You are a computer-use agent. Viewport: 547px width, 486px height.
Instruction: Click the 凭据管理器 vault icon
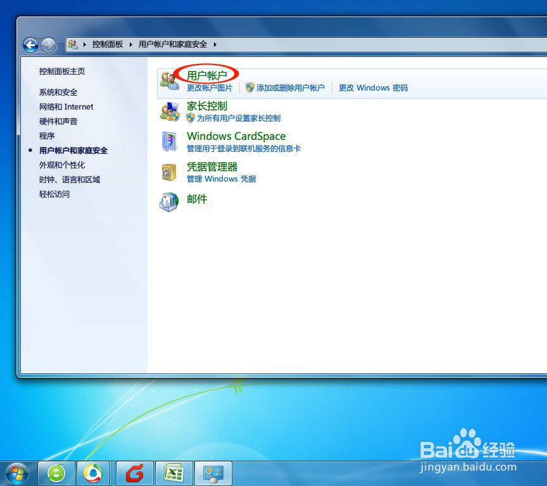(170, 172)
